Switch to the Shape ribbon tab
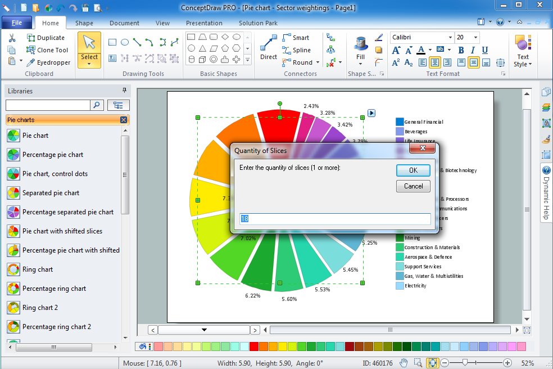This screenshot has width=553, height=369. (84, 23)
